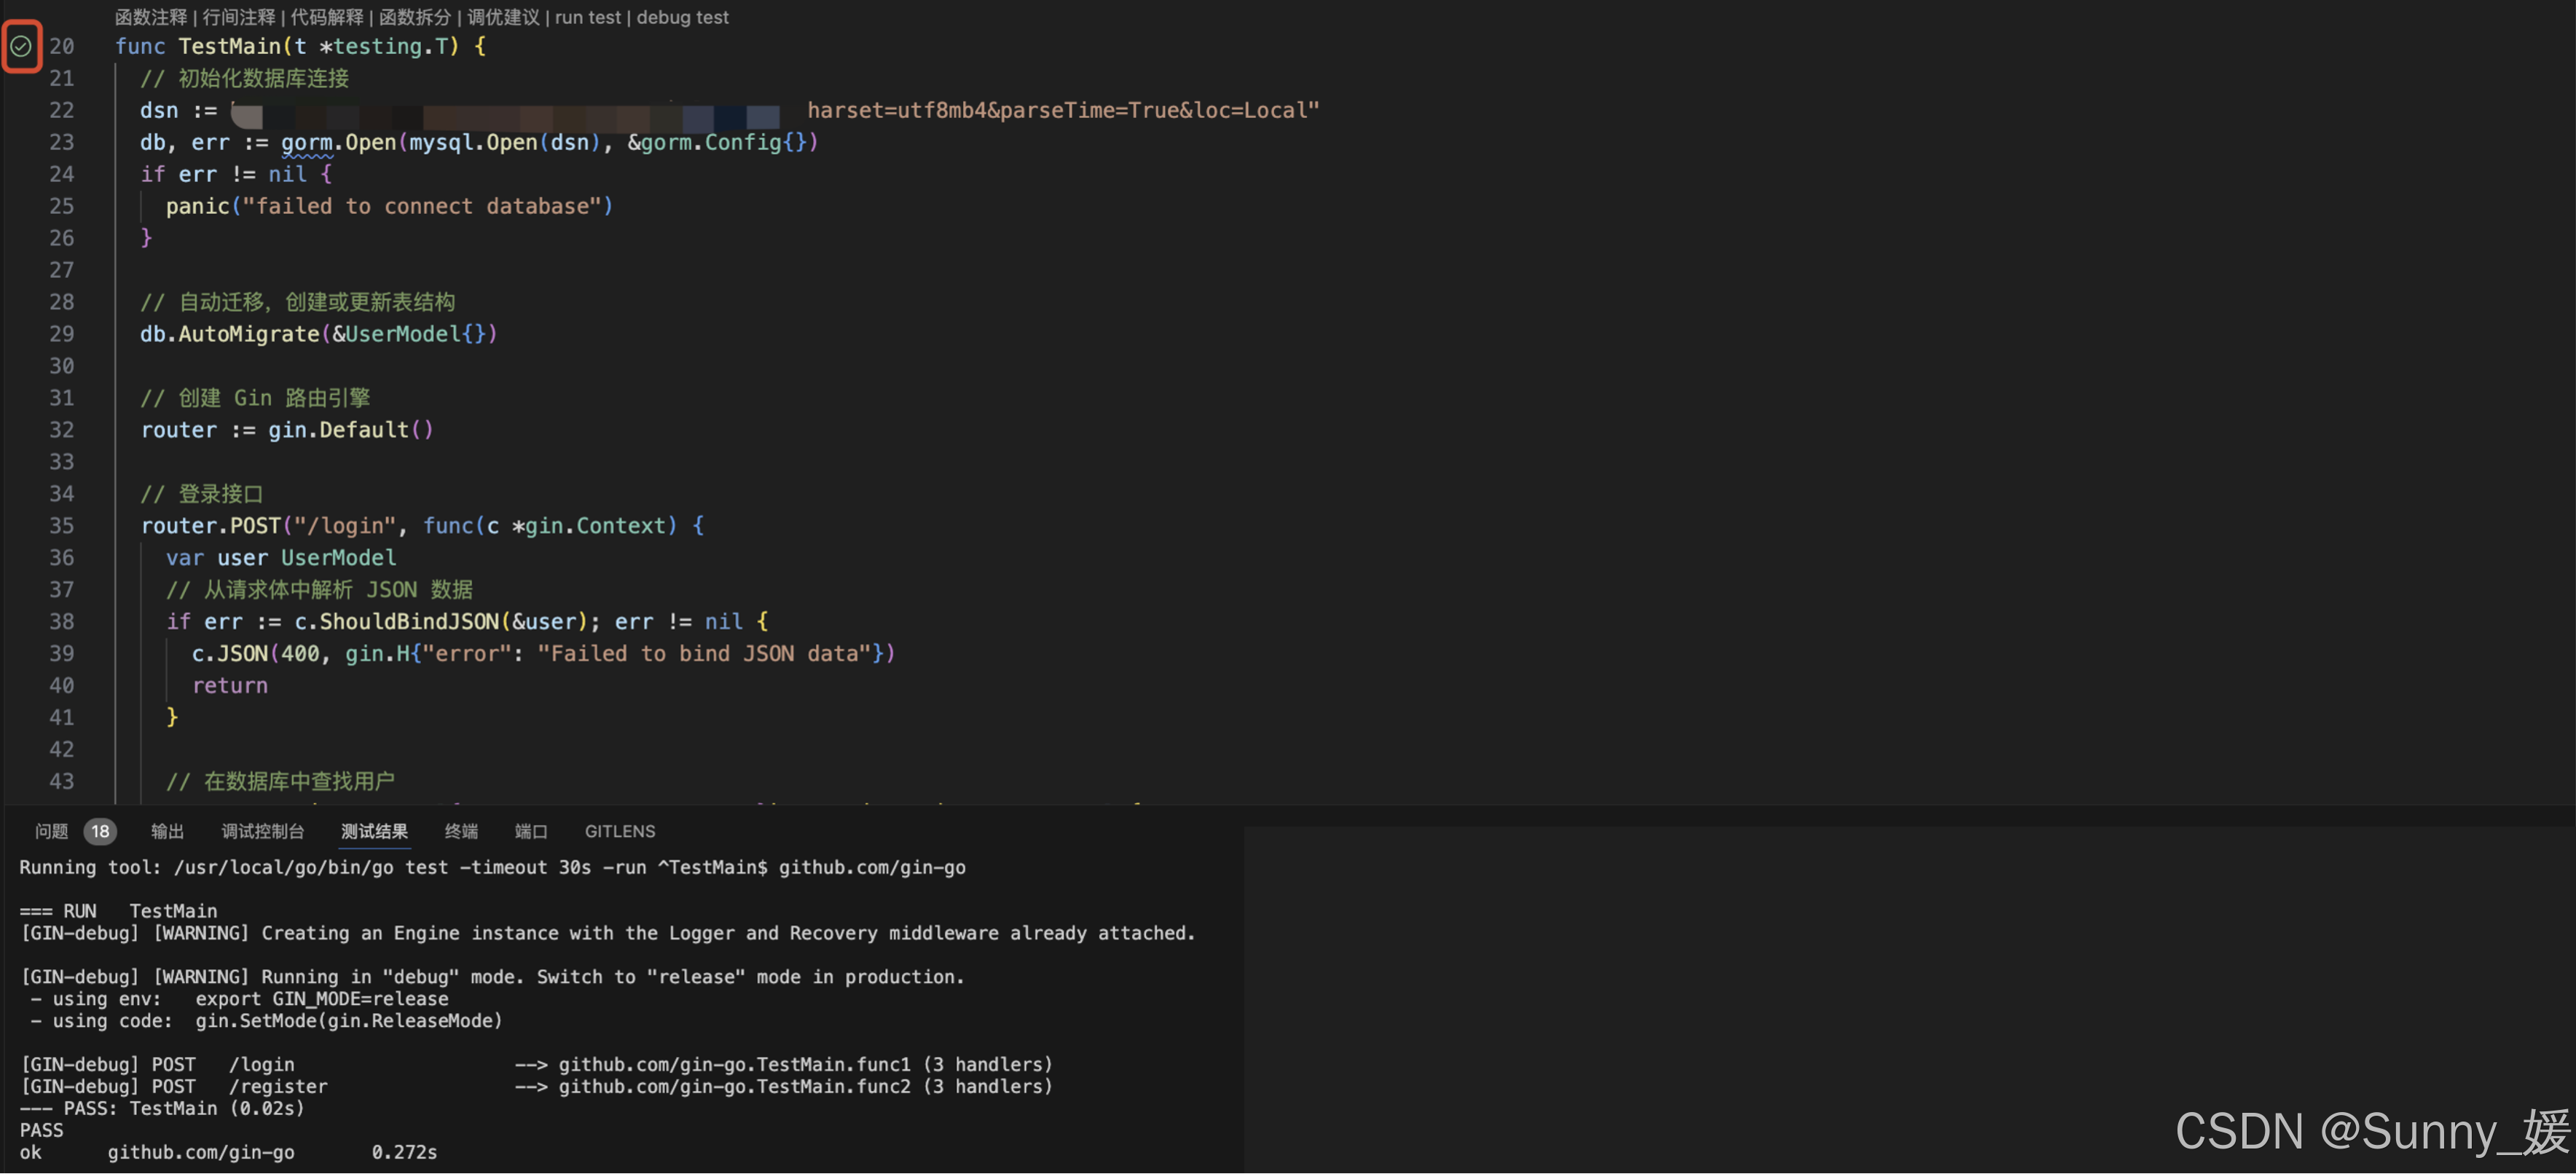Click the green test-passed gutter icon
The width and height of the screenshot is (2576, 1174).
click(x=21, y=46)
